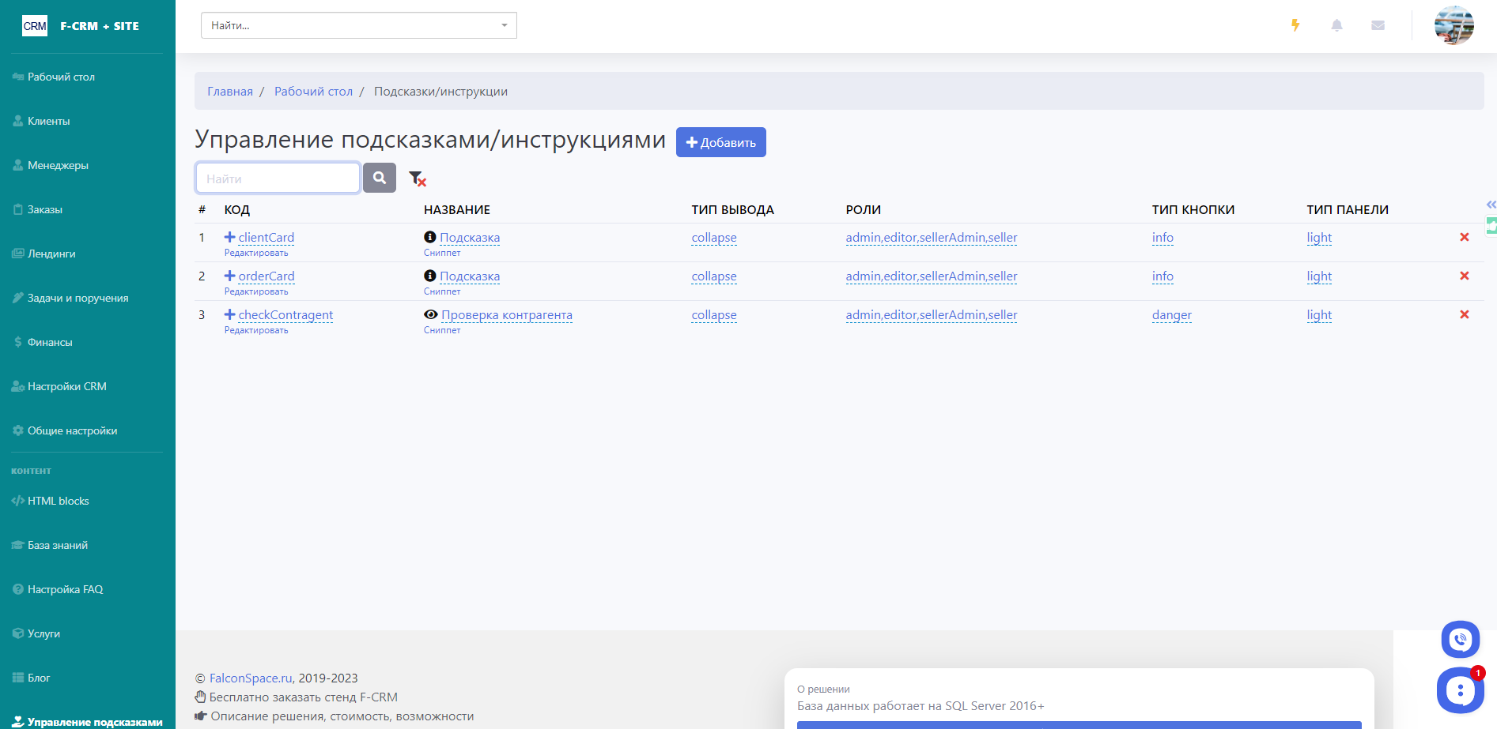Open the Viber chat widget icon
Image resolution: width=1497 pixels, height=729 pixels.
1460,639
